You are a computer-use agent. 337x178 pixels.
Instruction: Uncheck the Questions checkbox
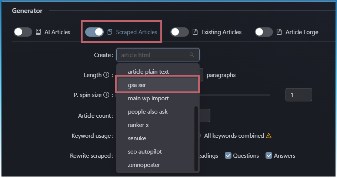228,155
